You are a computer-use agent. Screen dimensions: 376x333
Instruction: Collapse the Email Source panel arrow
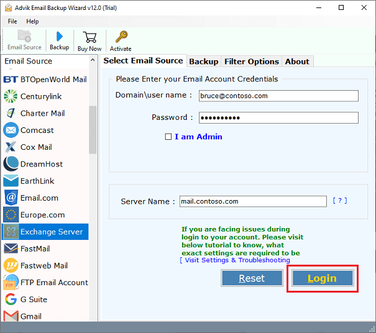pos(93,60)
